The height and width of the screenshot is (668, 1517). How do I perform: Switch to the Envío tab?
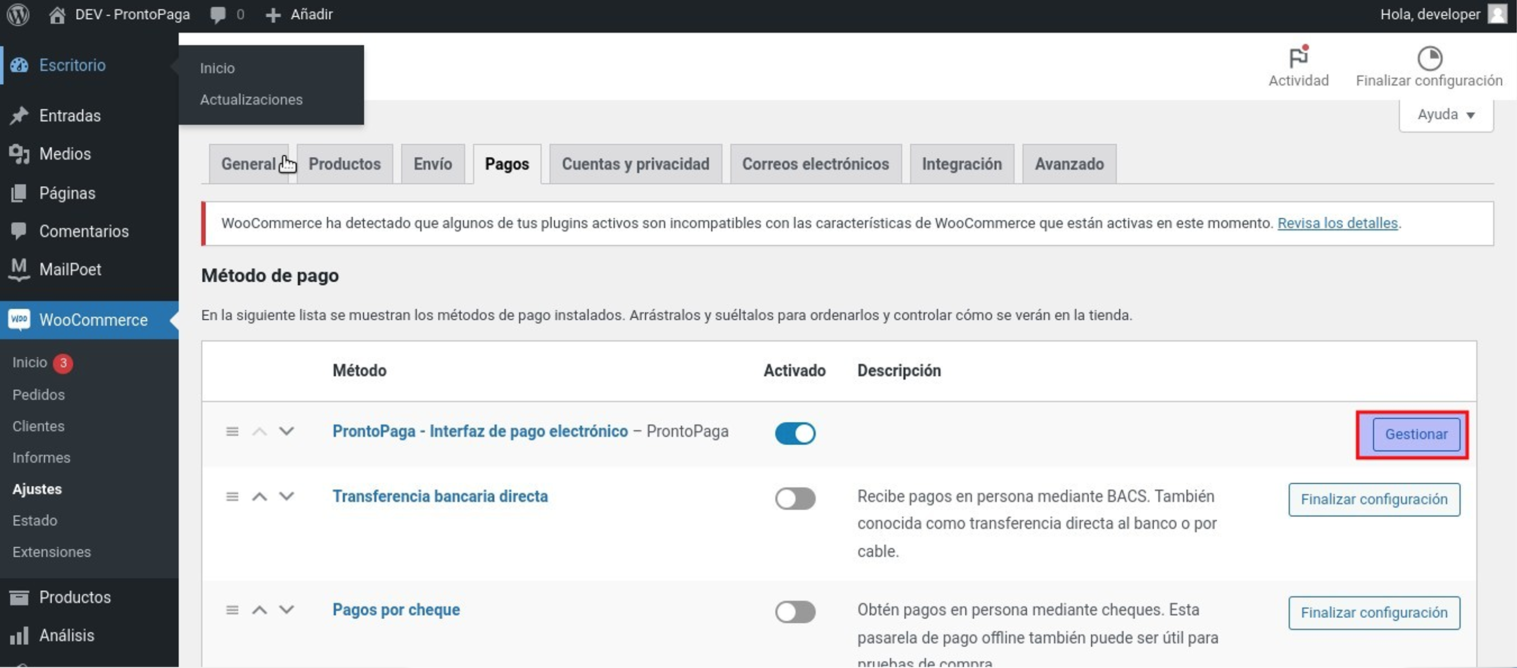432,164
